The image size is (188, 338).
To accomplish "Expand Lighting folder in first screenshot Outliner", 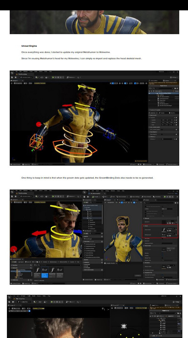I will [x=157, y=95].
